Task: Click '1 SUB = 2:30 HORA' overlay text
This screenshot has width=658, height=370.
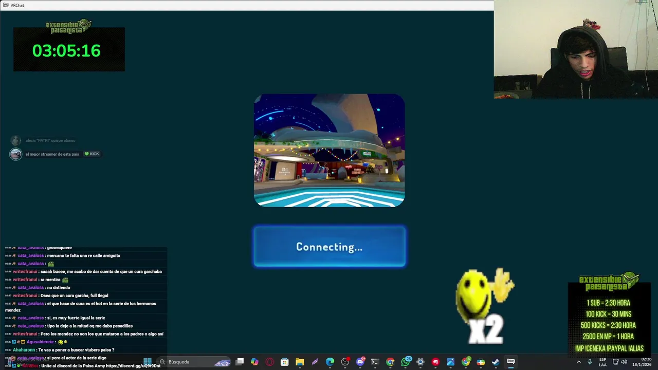Action: pyautogui.click(x=609, y=303)
